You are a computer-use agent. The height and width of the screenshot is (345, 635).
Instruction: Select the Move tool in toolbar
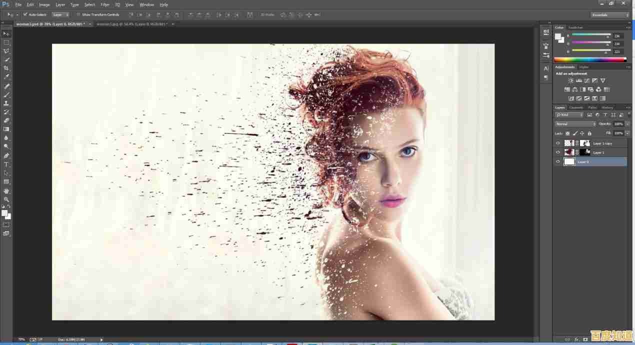pos(6,33)
